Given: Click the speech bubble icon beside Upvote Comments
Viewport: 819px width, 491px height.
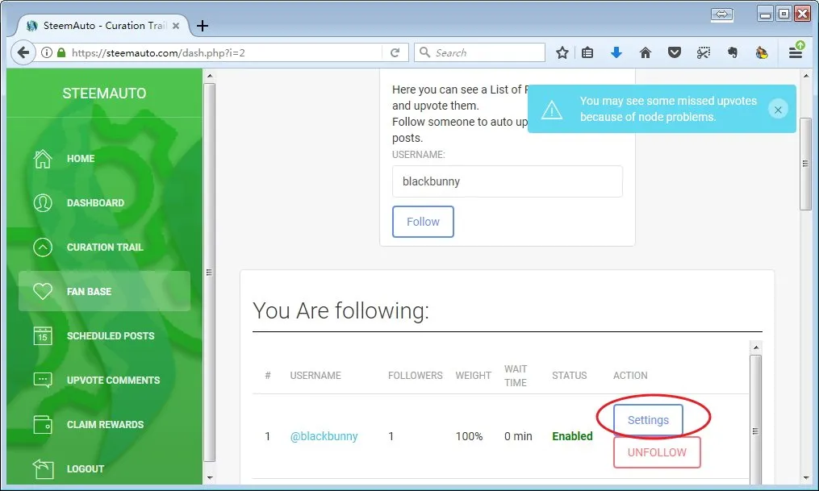Looking at the screenshot, I should tap(43, 380).
